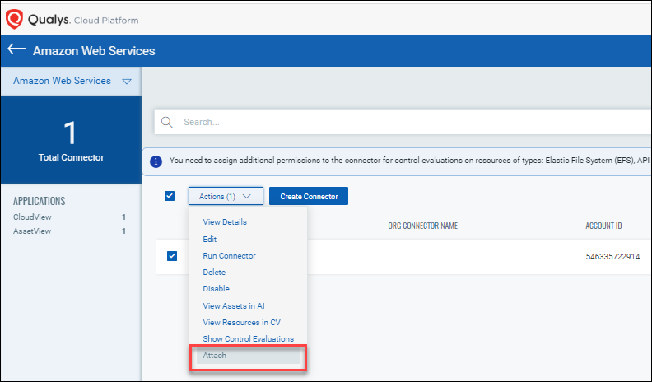
Task: Open View Assets in AI
Action: coord(233,305)
